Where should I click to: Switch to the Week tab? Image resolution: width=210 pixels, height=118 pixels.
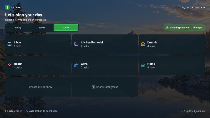coord(42,28)
